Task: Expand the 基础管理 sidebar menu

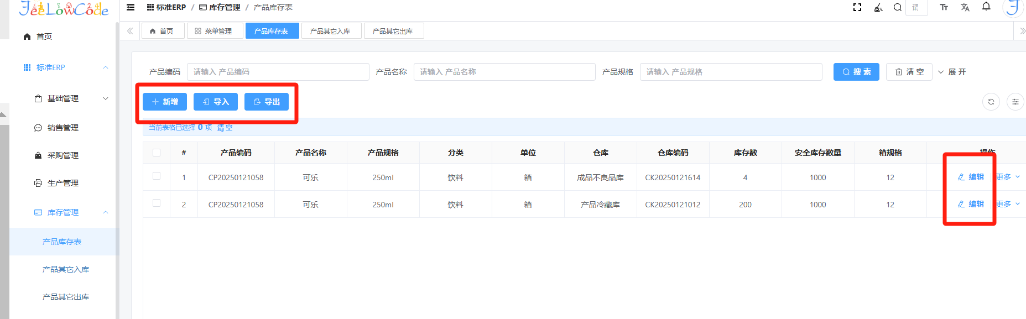Action: (x=70, y=98)
